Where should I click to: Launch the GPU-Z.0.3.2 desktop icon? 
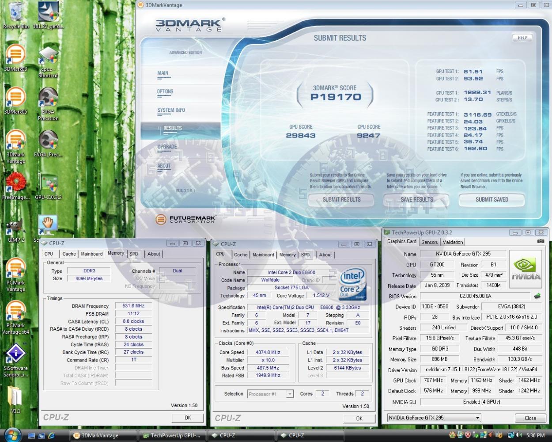48,186
